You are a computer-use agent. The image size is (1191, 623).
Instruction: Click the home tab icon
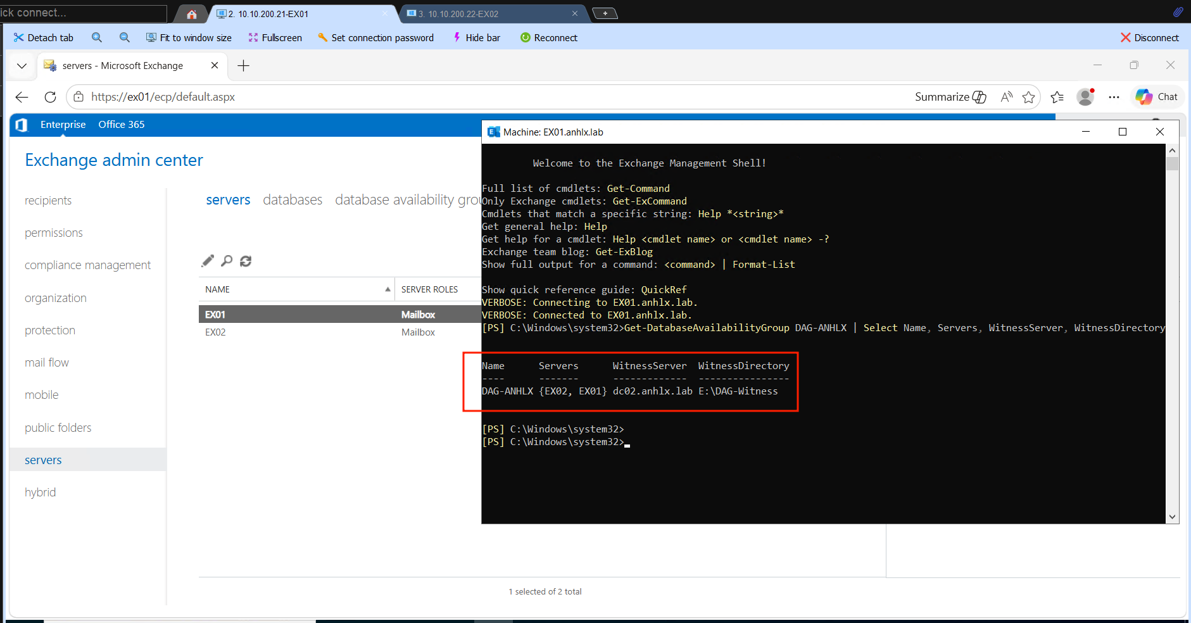[x=192, y=14]
